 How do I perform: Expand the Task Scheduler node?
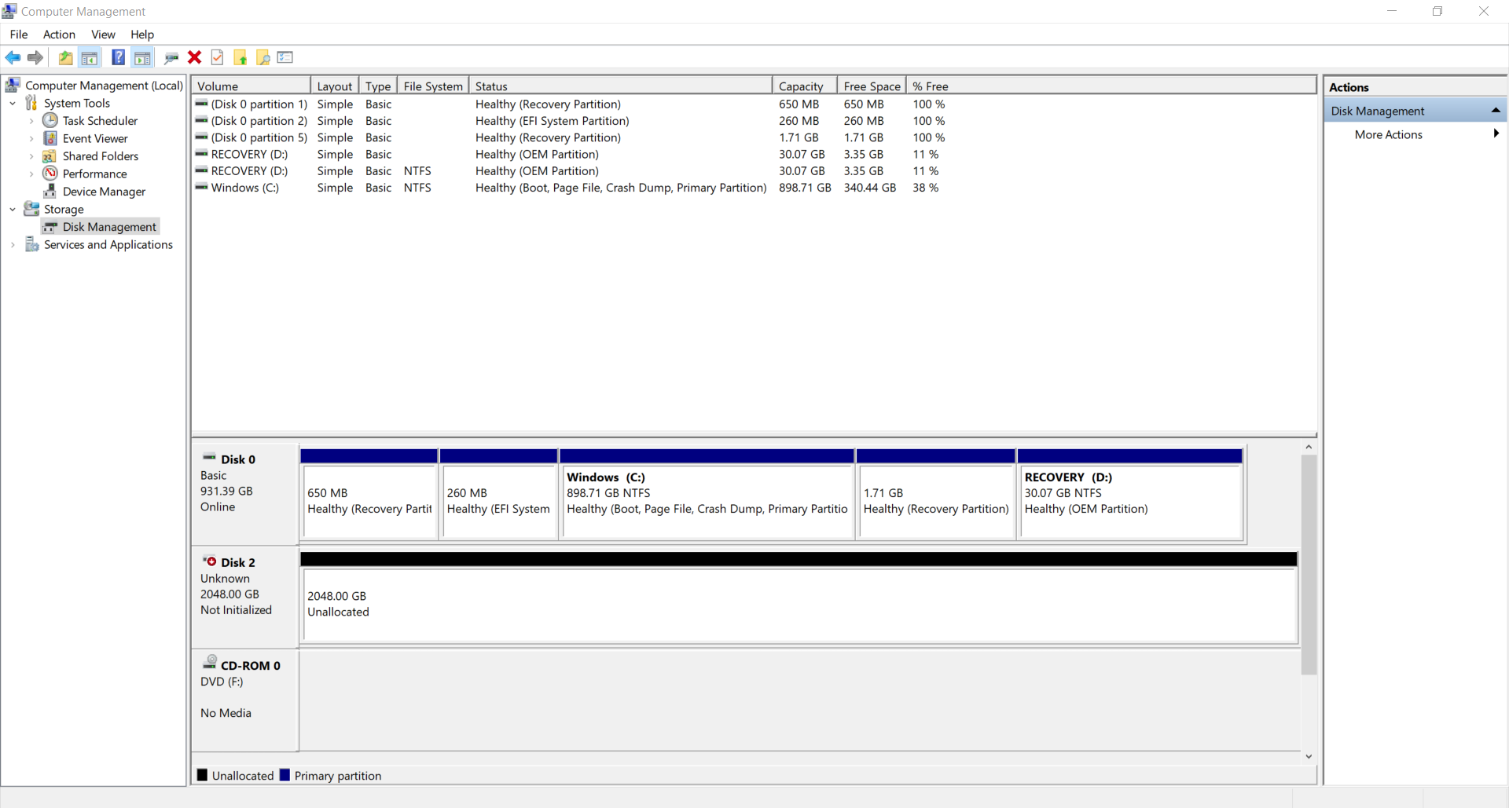pos(31,121)
